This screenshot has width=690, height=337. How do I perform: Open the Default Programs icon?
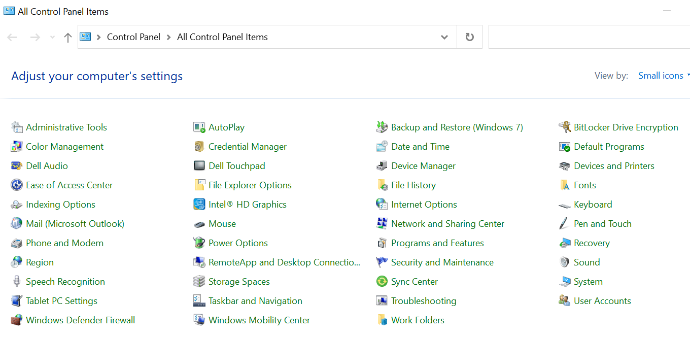pos(565,147)
